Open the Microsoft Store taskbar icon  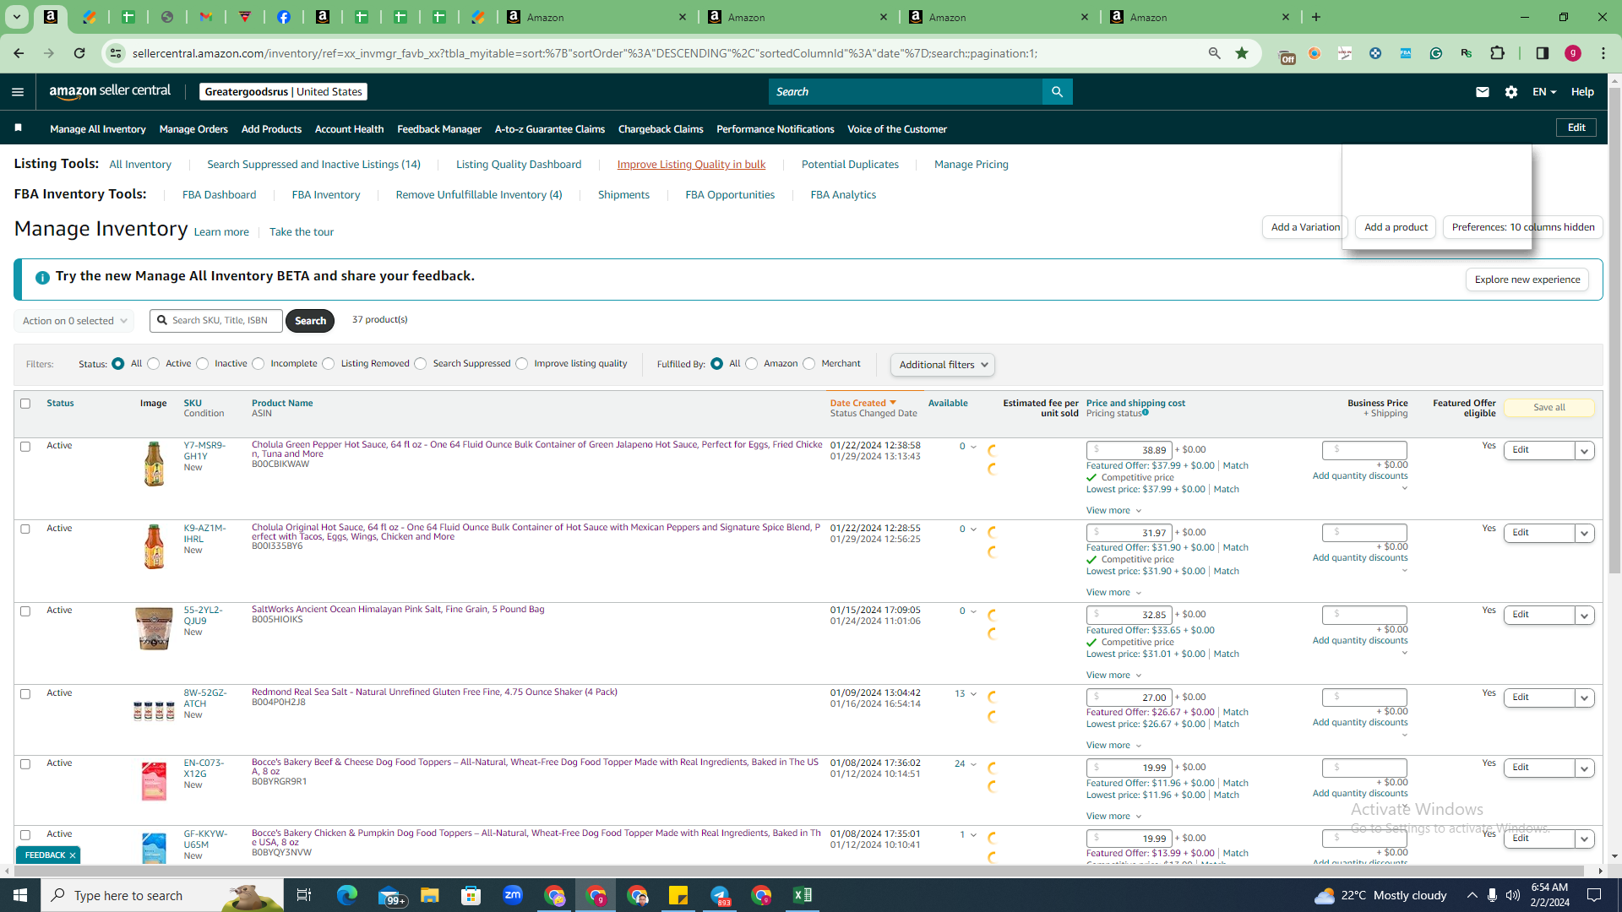471,895
